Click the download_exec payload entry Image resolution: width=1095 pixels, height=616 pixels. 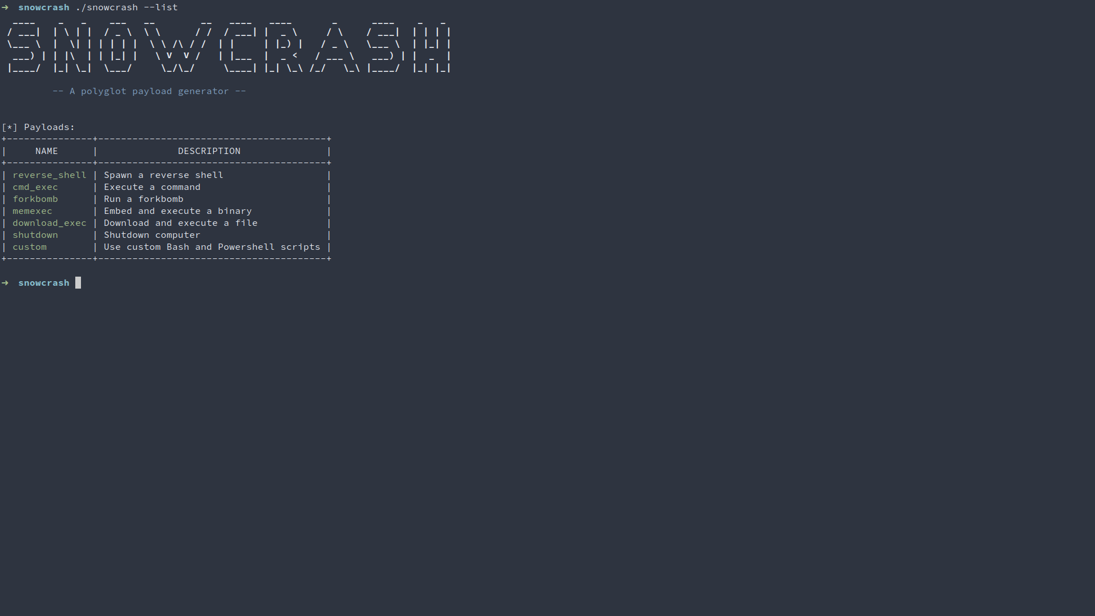click(50, 223)
